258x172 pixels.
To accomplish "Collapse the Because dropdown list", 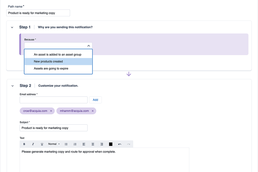I will 89,46.
